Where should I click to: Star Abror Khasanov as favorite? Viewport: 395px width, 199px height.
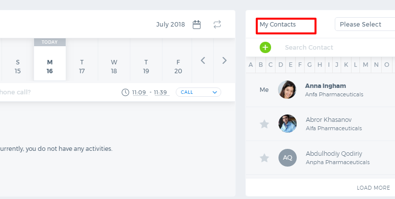(x=264, y=124)
